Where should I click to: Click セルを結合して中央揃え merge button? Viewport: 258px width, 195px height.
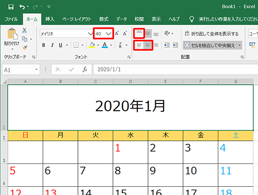pos(209,45)
